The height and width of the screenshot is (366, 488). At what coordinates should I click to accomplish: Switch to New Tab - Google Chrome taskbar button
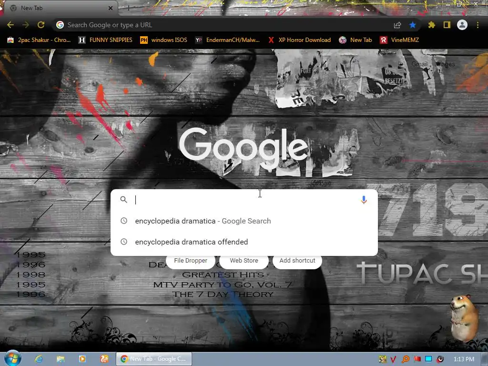[154, 359]
